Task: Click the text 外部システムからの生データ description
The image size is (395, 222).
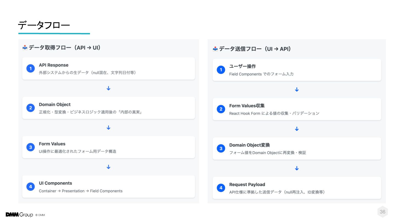Action: pyautogui.click(x=88, y=73)
